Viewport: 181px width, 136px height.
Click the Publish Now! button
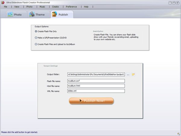pyautogui.click(x=91, y=101)
